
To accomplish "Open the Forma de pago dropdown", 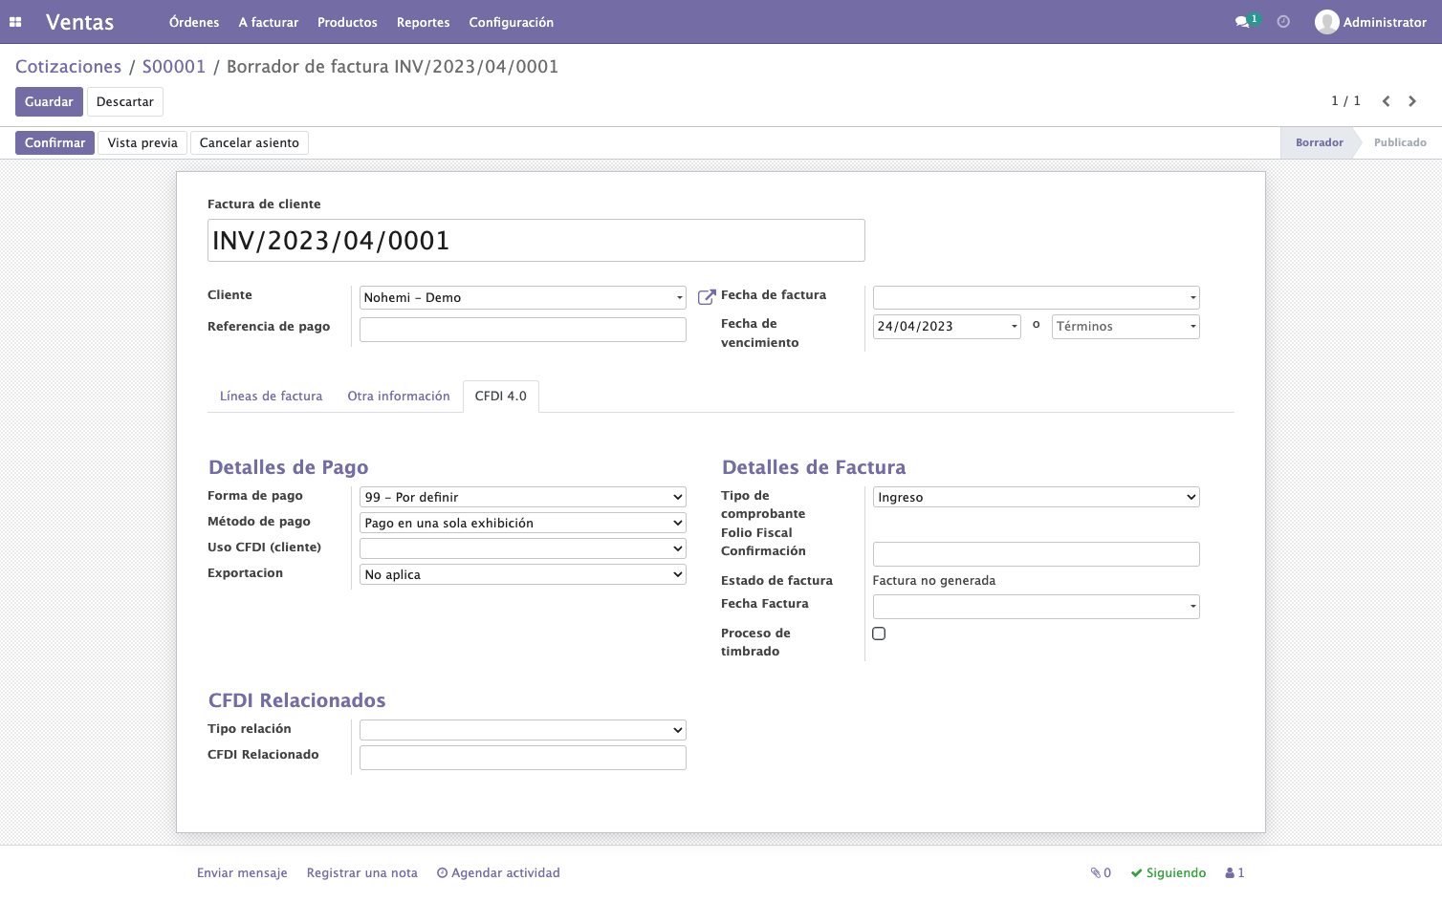I will tap(523, 497).
